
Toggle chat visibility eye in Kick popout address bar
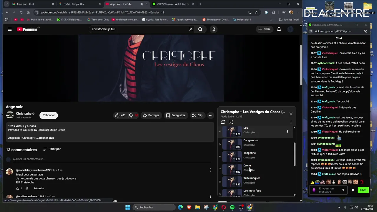(366, 31)
